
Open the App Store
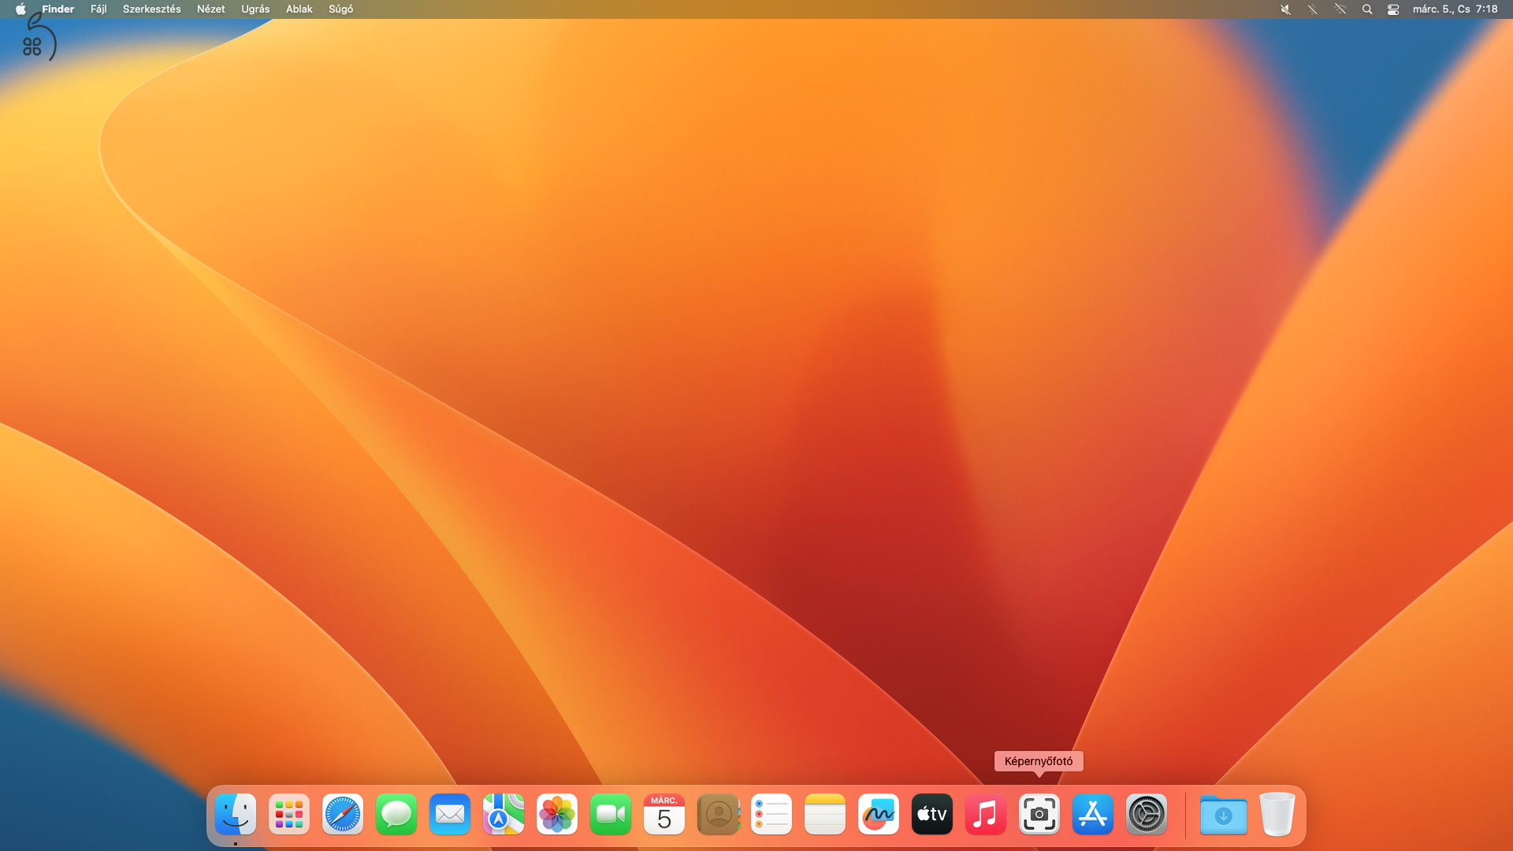tap(1092, 815)
